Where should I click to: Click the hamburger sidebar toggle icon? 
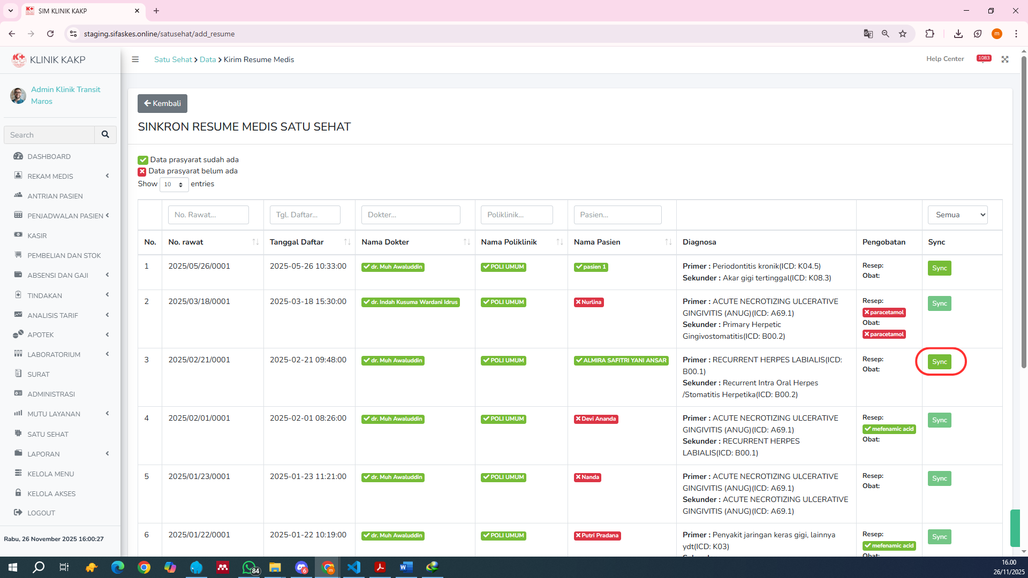point(135,59)
